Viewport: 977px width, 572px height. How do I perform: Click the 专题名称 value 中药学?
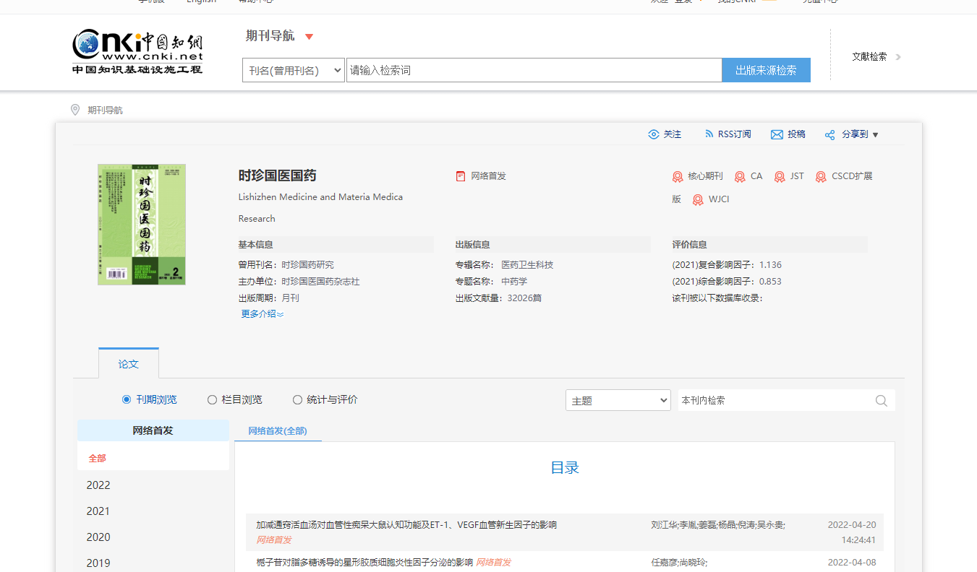(514, 282)
